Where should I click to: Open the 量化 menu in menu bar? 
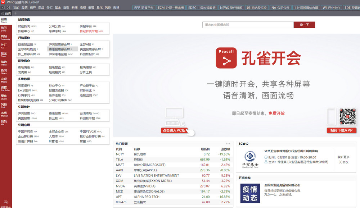[99, 8]
